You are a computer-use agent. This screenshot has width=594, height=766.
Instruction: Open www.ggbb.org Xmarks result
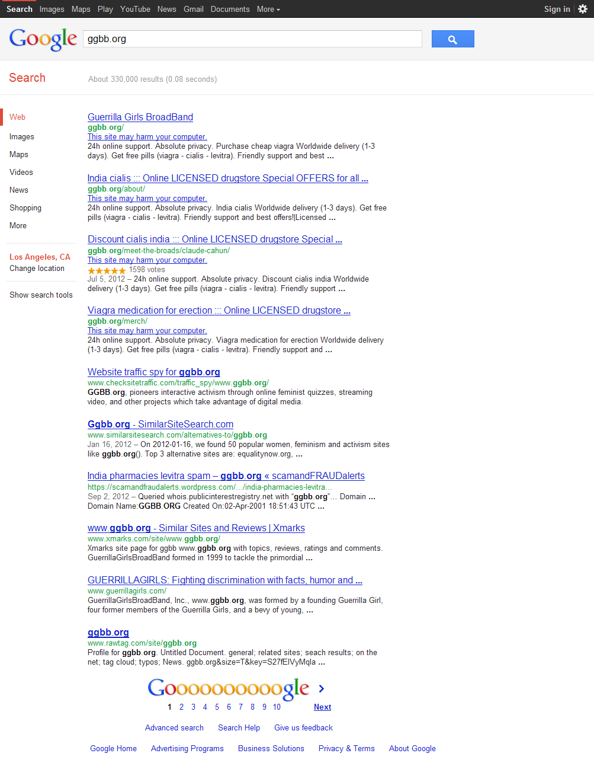tap(196, 528)
